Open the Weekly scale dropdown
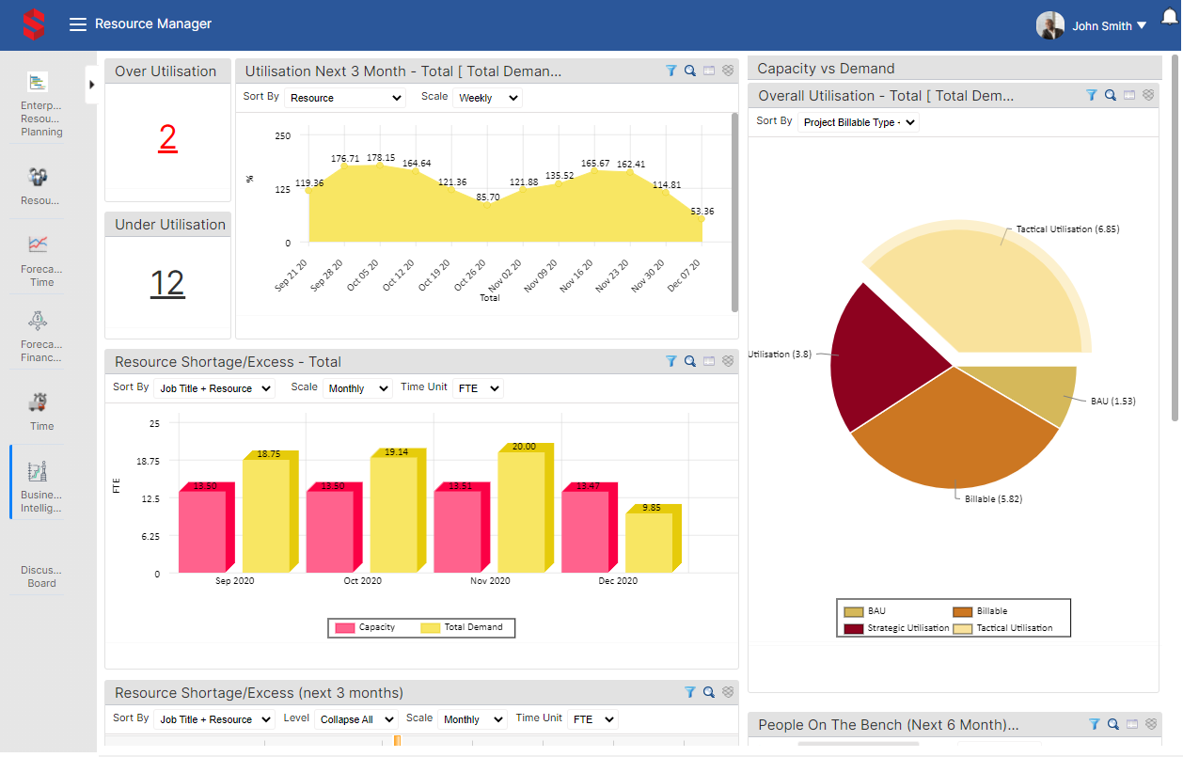Screen dimensions: 1183x757 487,98
